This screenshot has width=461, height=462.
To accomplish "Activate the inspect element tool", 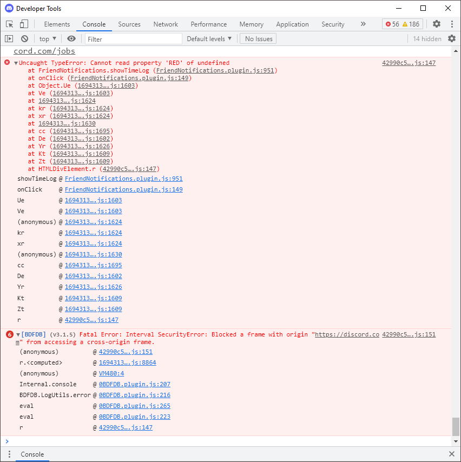I will pyautogui.click(x=8, y=24).
